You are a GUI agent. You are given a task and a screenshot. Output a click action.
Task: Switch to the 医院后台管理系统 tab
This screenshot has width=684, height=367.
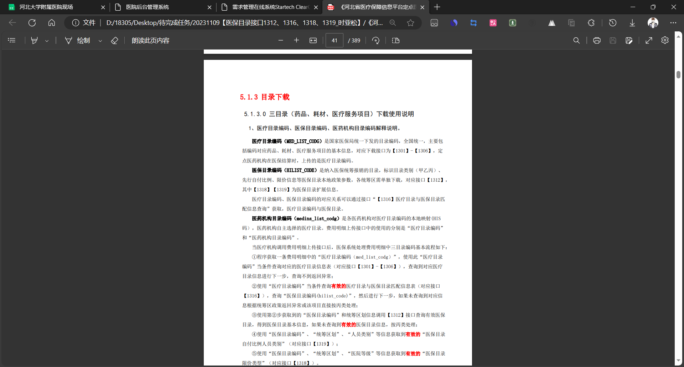[x=147, y=7]
